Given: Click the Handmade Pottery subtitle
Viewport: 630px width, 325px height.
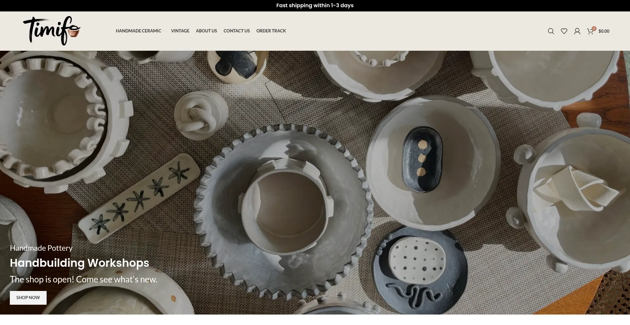Looking at the screenshot, I should (x=41, y=248).
